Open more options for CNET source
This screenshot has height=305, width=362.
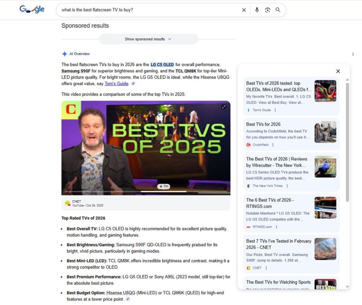click(266, 268)
